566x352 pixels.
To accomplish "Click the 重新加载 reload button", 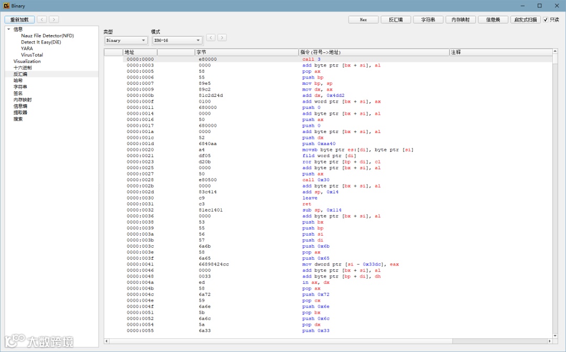I will 20,19.
